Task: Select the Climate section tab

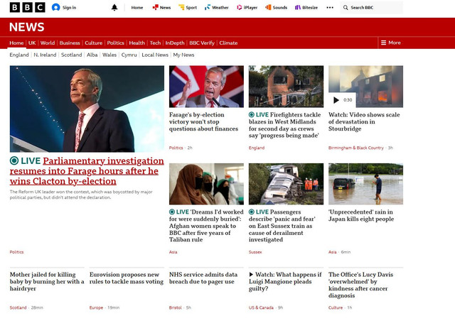Action: (x=228, y=43)
